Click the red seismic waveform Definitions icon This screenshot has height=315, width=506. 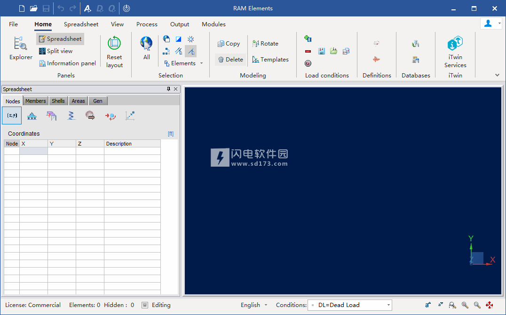376,59
